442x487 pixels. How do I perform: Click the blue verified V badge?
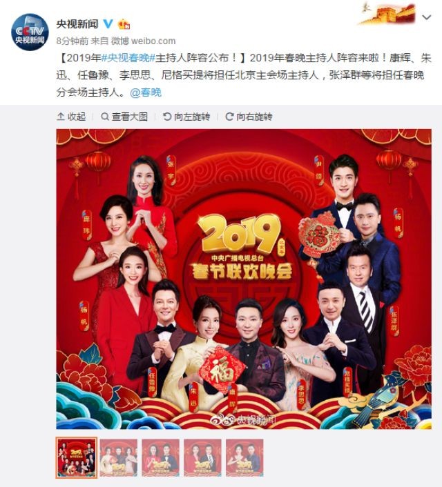108,23
